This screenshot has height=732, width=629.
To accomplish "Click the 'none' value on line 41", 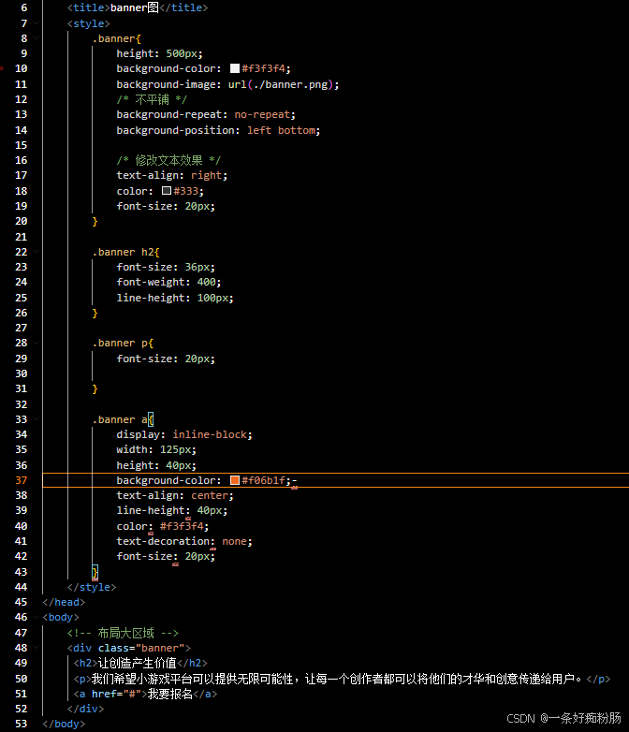I will [x=234, y=541].
